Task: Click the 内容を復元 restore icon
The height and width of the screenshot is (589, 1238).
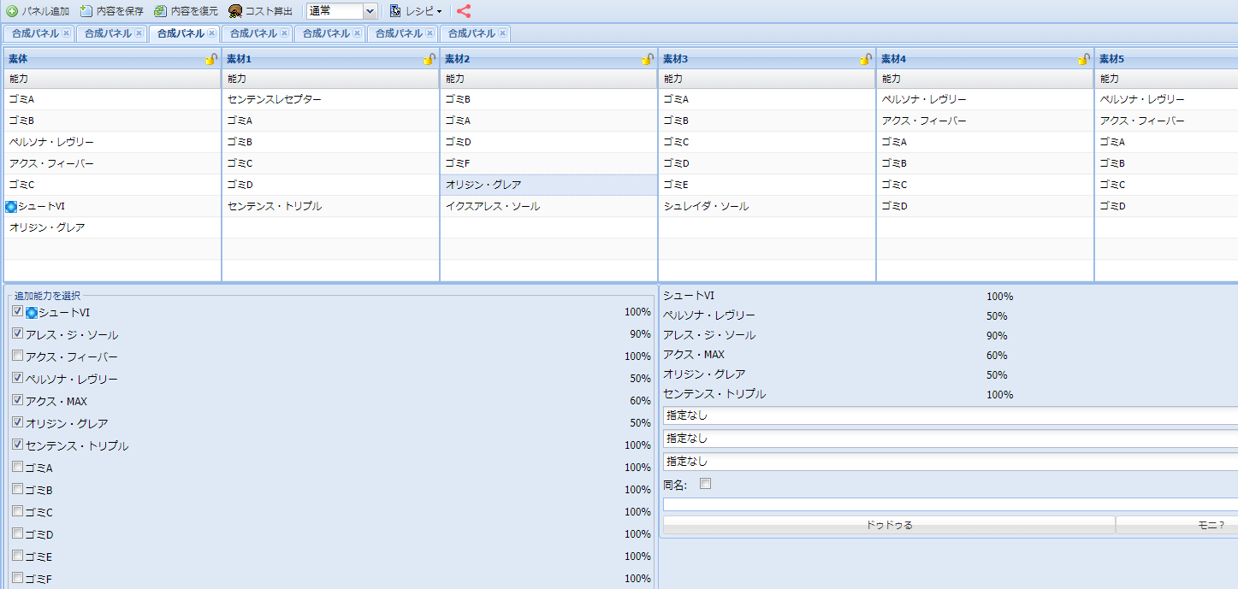Action: coord(160,11)
